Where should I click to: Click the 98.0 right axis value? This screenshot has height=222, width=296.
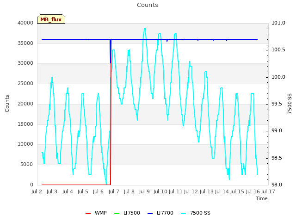click(x=277, y=185)
